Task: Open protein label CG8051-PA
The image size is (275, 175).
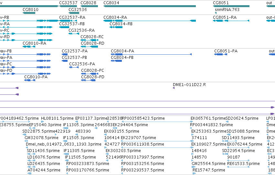Action: (226, 51)
